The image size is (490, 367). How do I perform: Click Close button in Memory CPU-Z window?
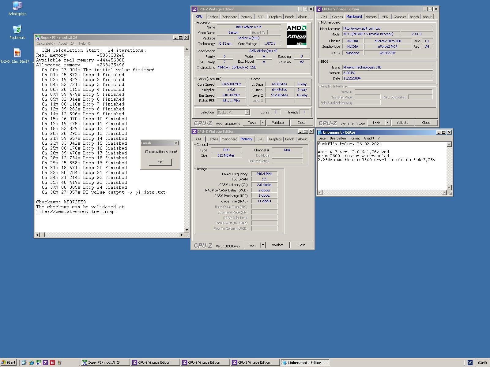pyautogui.click(x=301, y=245)
